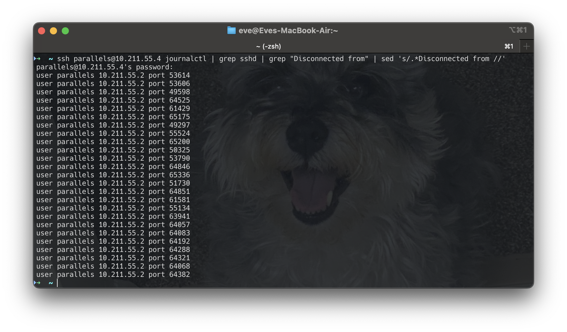Click the prompt arrow beside the final tilde

(38, 283)
